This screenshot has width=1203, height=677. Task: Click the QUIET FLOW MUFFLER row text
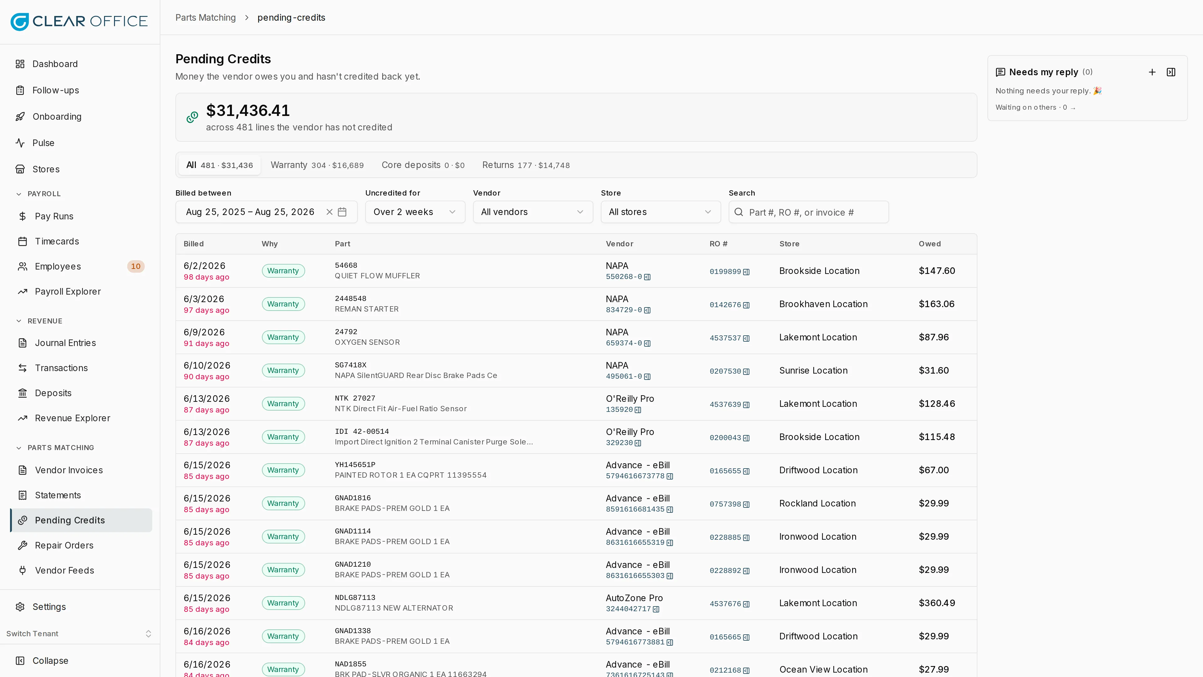point(377,276)
